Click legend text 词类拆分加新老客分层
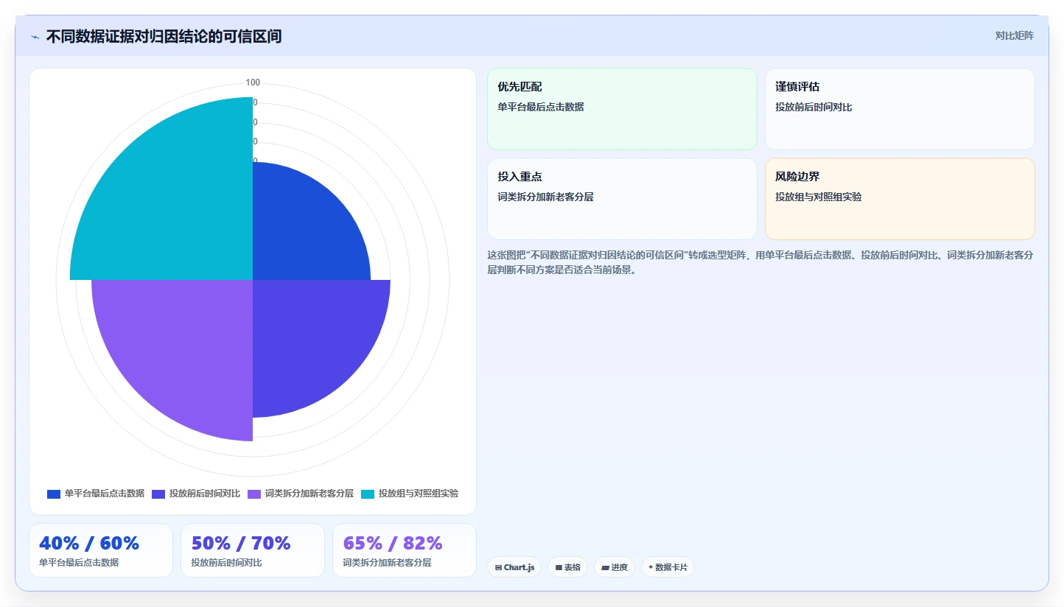Screen dimensions: 1064x607 pos(309,494)
